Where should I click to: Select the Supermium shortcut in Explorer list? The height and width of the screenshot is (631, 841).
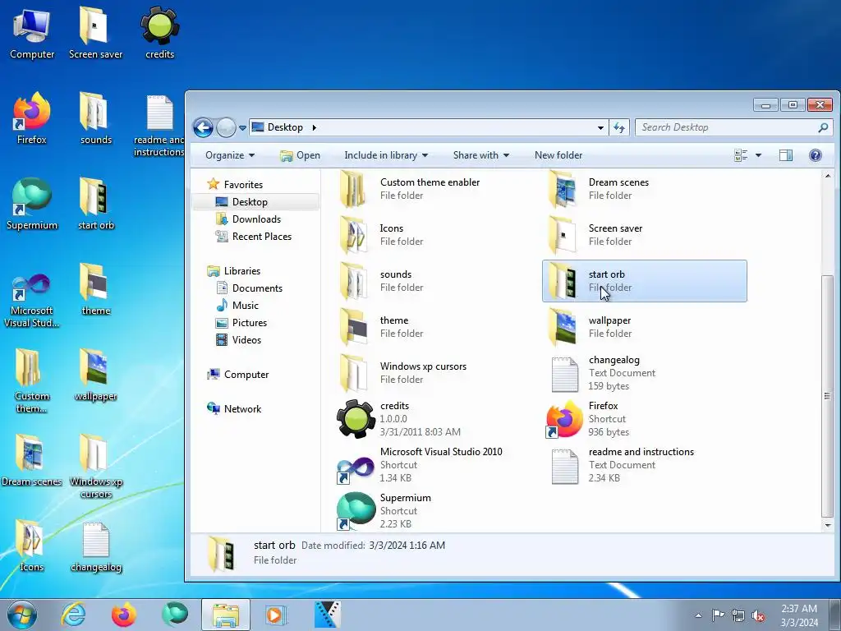(435, 511)
